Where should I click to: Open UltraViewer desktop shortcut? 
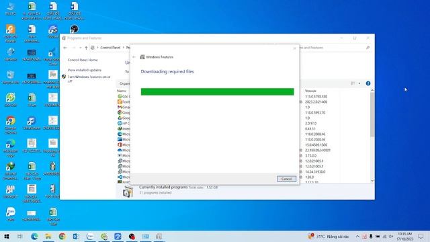coord(32,123)
